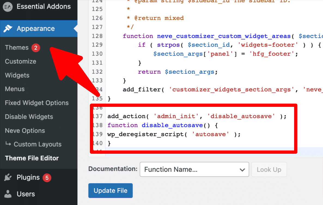Place cursor on the wp_deregister_script code line
Image resolution: width=323 pixels, height=205 pixels.
[174, 134]
